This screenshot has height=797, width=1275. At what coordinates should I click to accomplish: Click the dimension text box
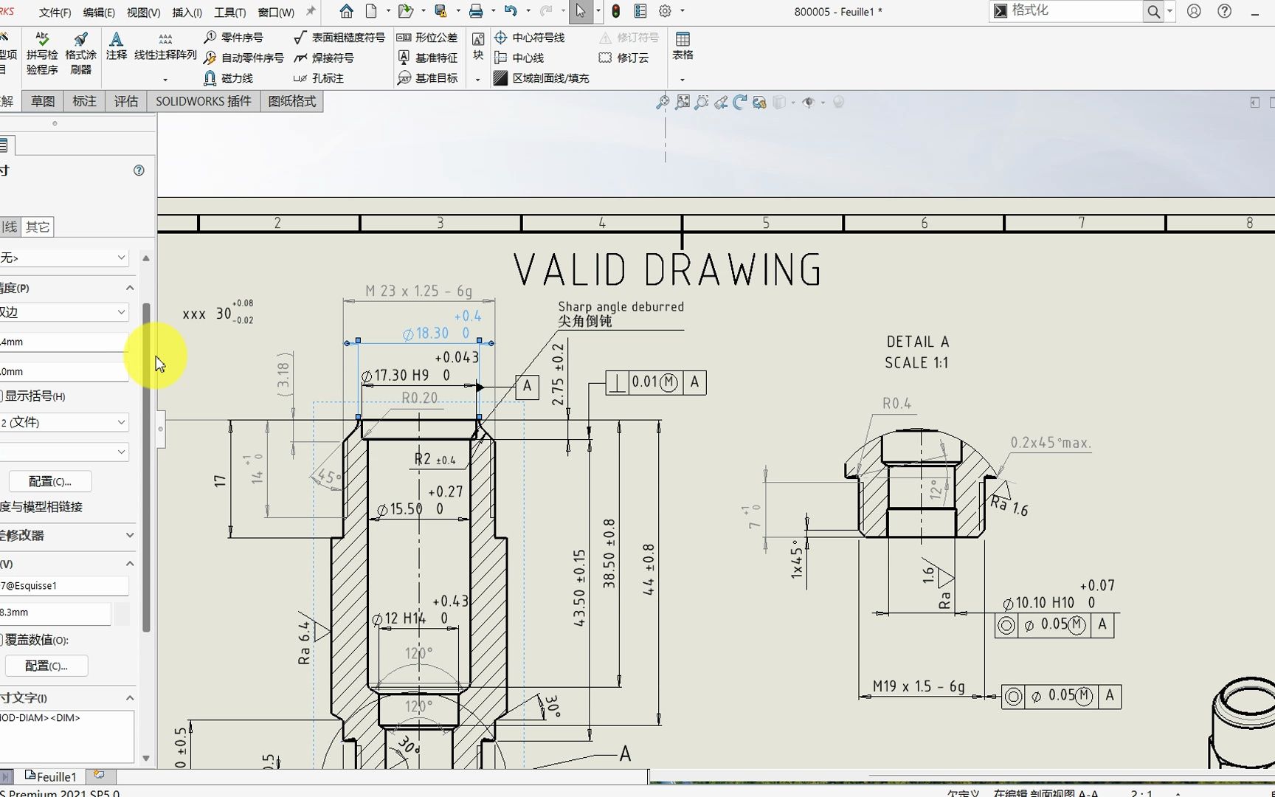tap(67, 736)
